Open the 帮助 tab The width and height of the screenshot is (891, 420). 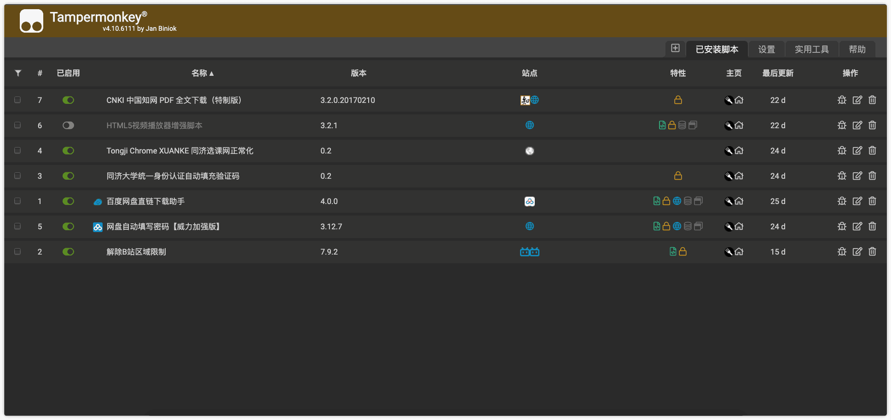click(x=857, y=49)
